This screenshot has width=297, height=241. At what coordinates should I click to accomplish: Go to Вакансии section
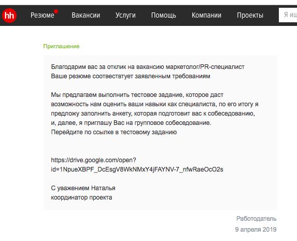tap(86, 16)
